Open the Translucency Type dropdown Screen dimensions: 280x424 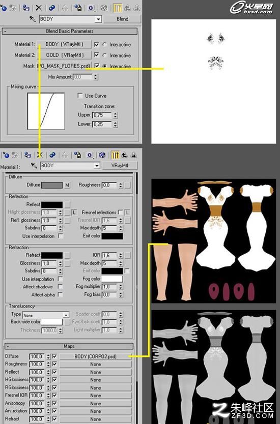(66, 315)
